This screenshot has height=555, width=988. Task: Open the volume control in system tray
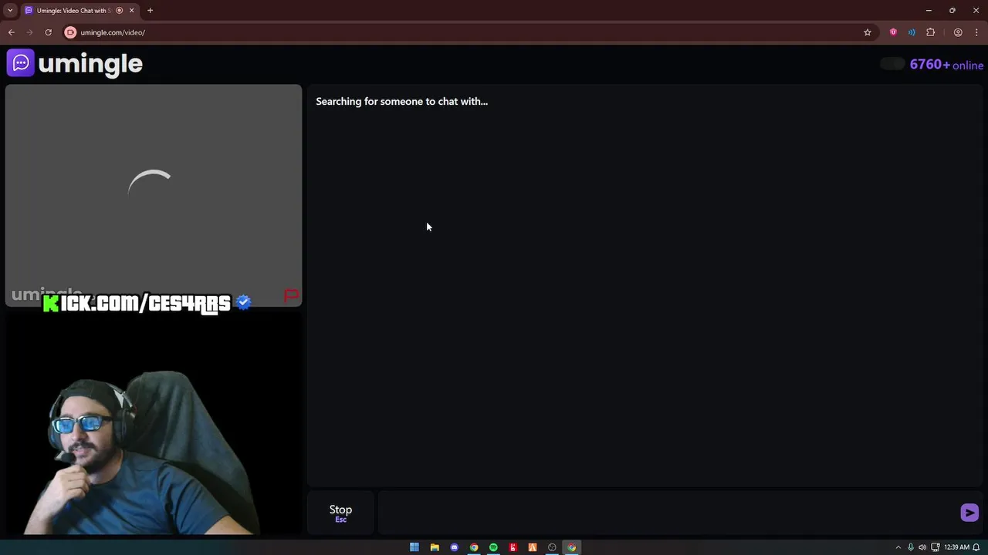click(x=922, y=547)
